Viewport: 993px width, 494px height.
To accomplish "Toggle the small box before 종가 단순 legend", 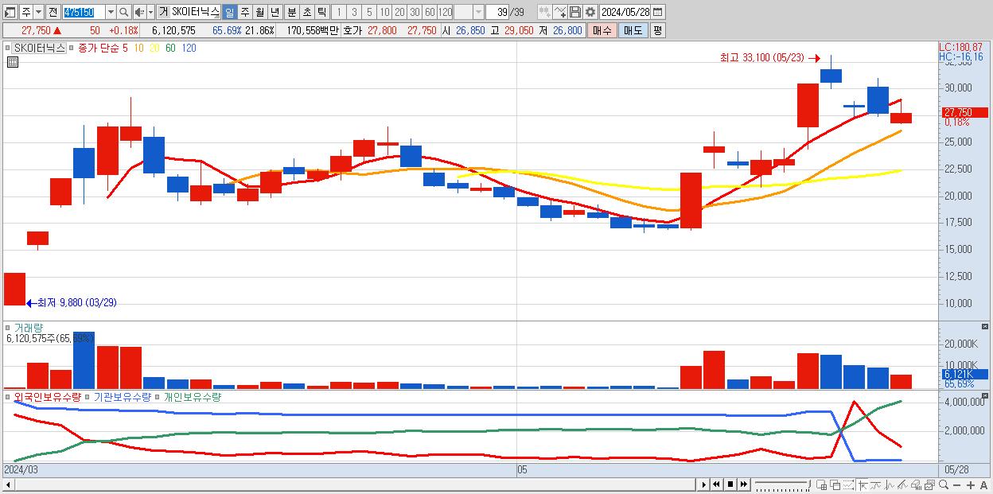I will (72, 48).
